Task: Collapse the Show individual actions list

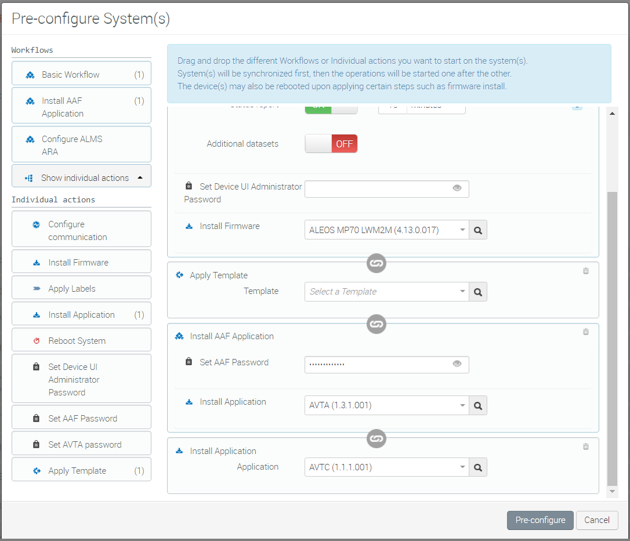Action: [x=81, y=178]
